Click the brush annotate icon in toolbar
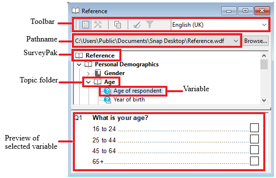 point(137,25)
